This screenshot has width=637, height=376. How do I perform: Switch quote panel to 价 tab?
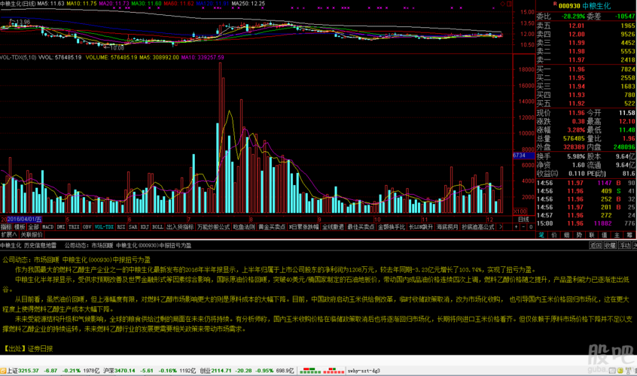(x=554, y=235)
